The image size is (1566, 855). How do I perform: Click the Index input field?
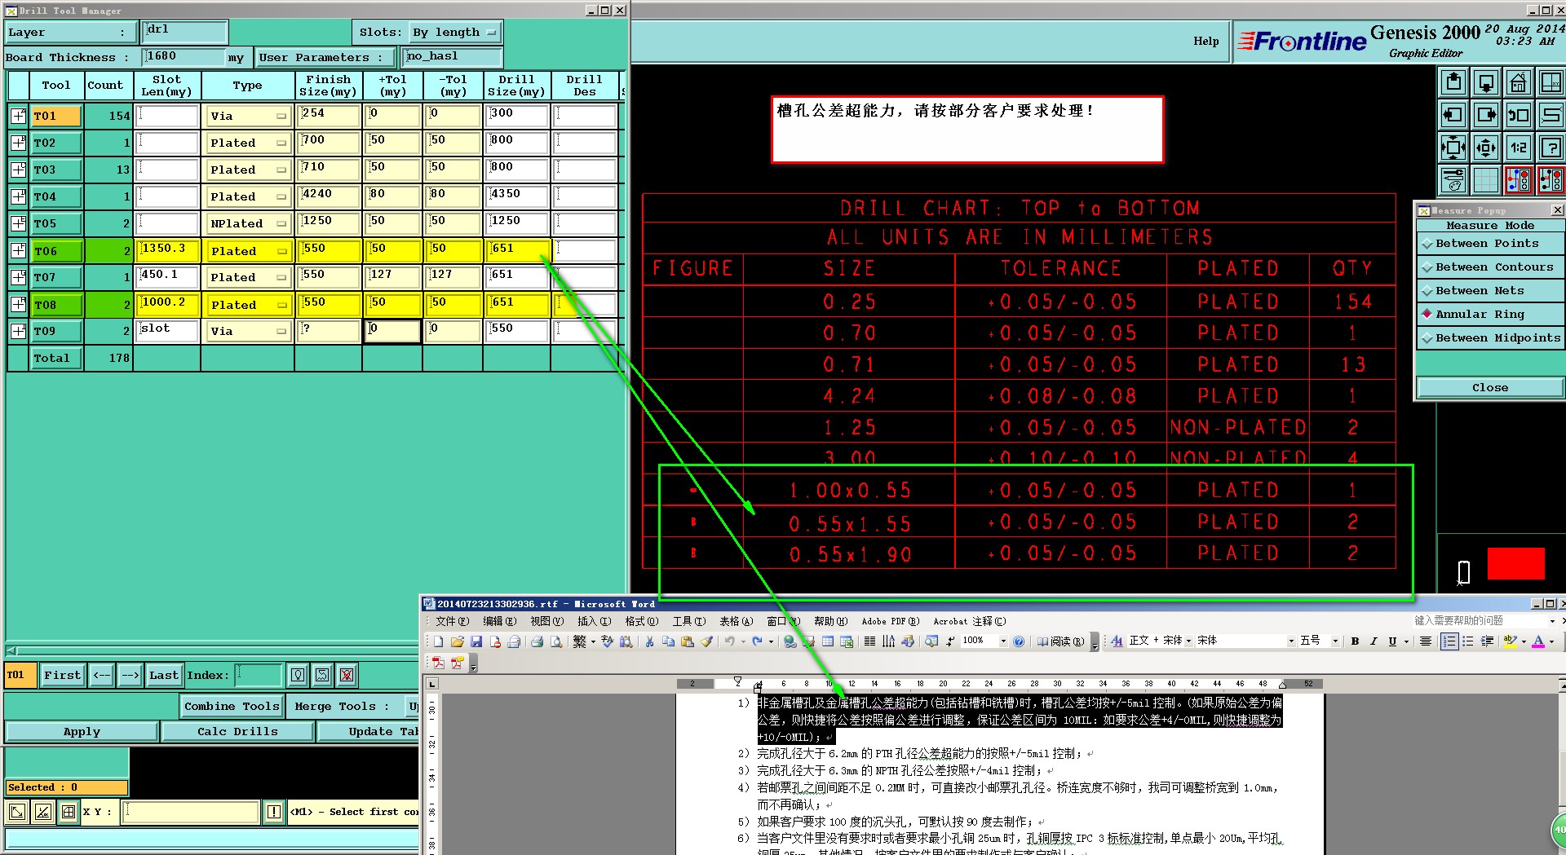pos(259,676)
